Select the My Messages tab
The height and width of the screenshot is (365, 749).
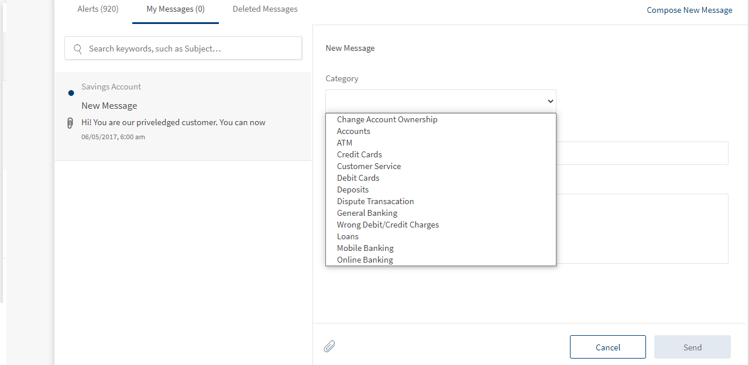pos(176,9)
